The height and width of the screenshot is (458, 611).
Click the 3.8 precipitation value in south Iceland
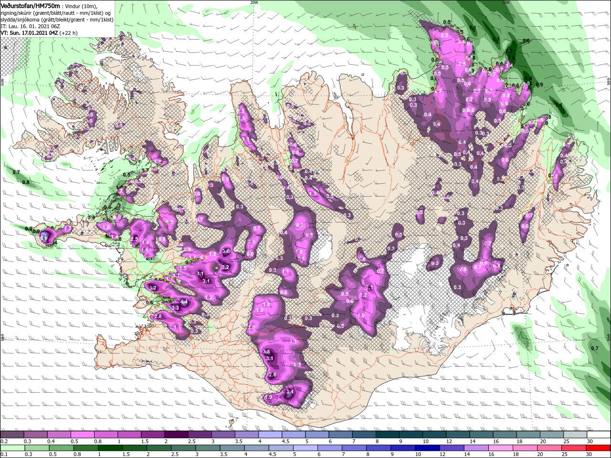266,352
